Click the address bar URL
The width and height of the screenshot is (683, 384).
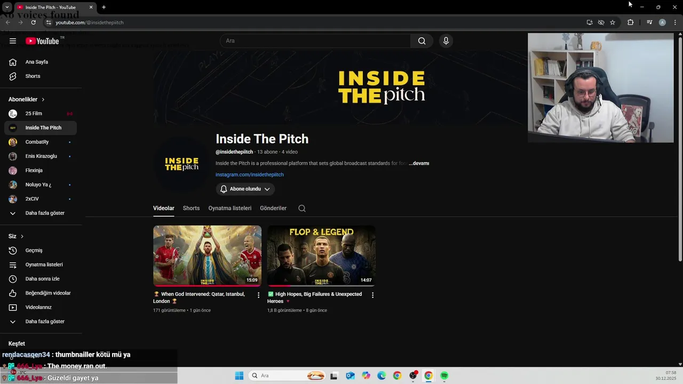pos(90,22)
